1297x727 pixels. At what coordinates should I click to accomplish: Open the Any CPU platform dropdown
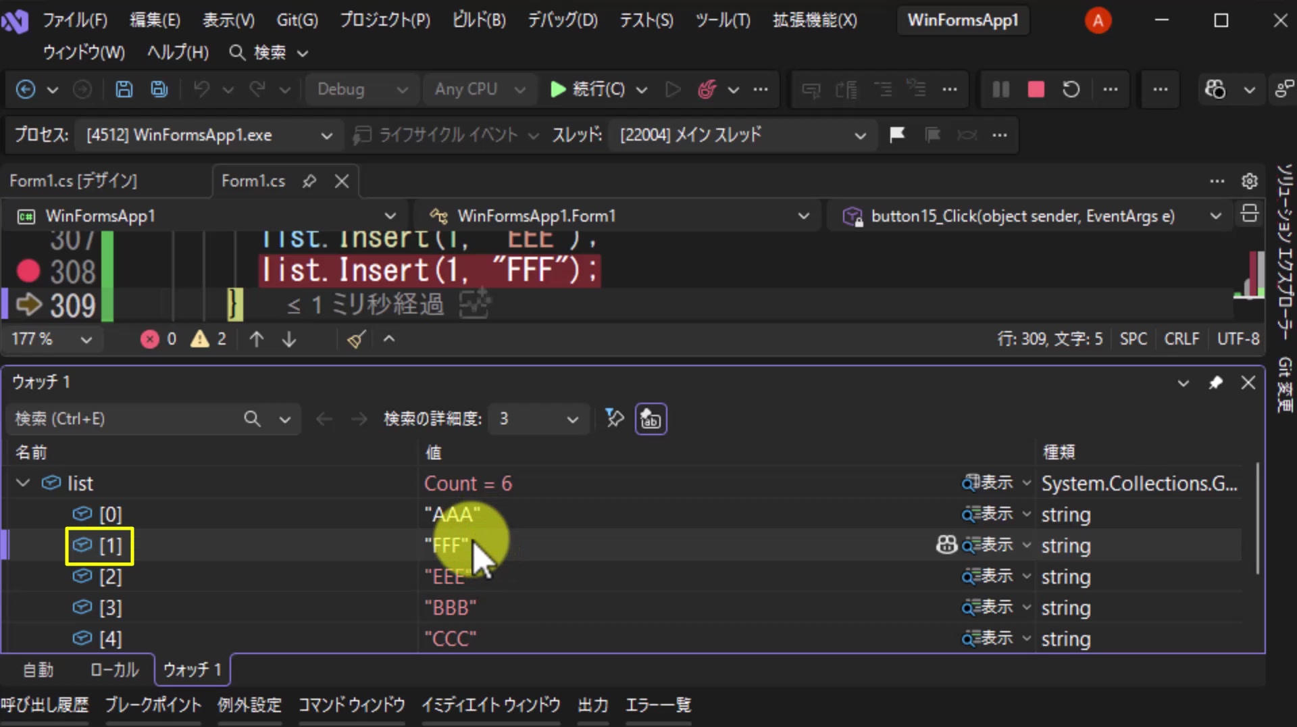(479, 89)
